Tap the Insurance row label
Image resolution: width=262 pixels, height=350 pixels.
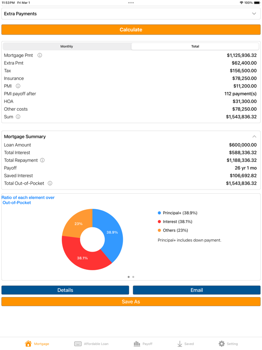pos(14,78)
